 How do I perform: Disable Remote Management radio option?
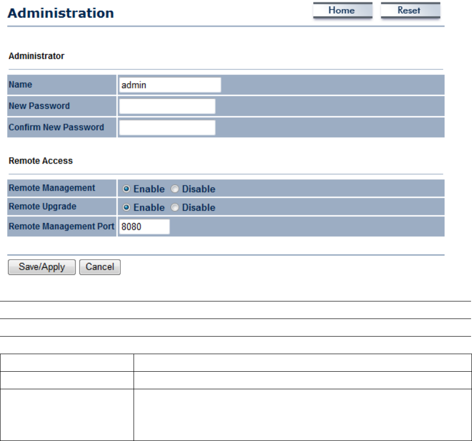(175, 189)
